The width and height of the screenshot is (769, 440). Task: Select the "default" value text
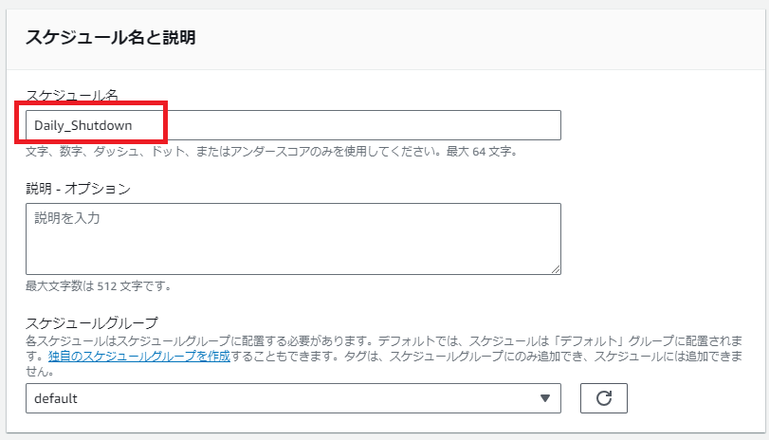(55, 398)
